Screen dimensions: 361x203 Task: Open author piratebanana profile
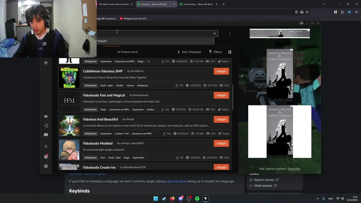(x=140, y=95)
